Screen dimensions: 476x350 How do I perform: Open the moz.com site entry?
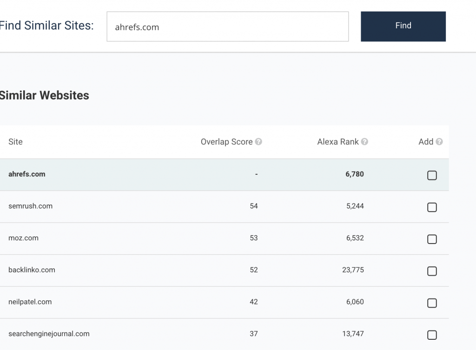point(23,238)
